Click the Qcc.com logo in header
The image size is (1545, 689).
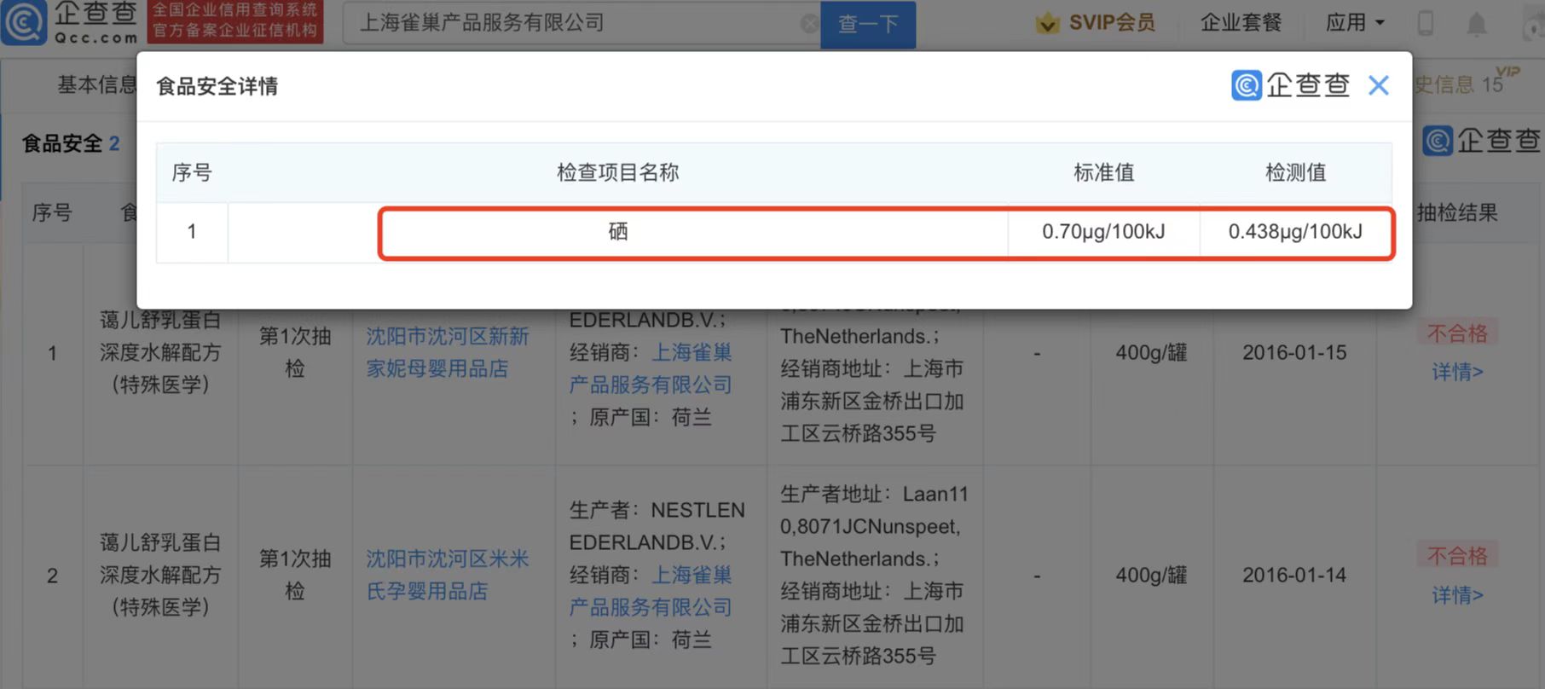coord(70,21)
